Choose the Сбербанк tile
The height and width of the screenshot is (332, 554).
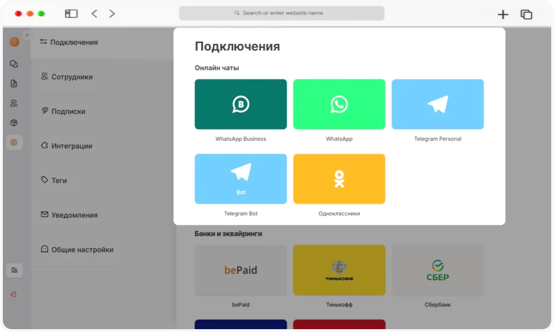(437, 270)
